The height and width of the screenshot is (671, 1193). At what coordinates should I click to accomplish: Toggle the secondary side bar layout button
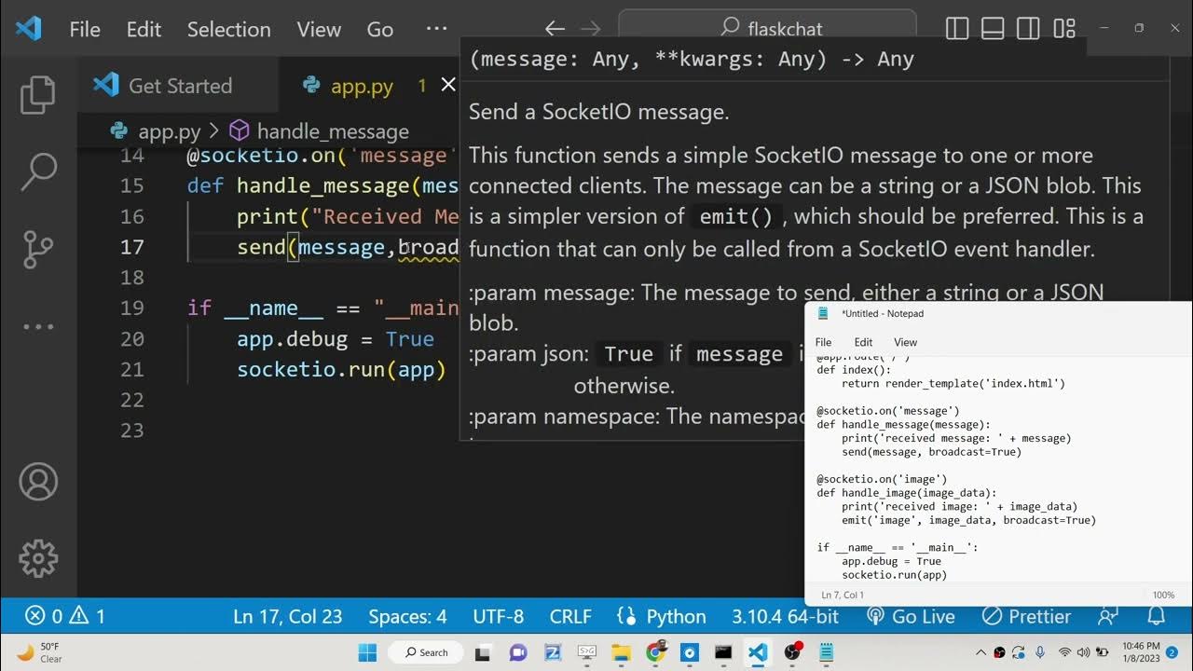(1028, 29)
